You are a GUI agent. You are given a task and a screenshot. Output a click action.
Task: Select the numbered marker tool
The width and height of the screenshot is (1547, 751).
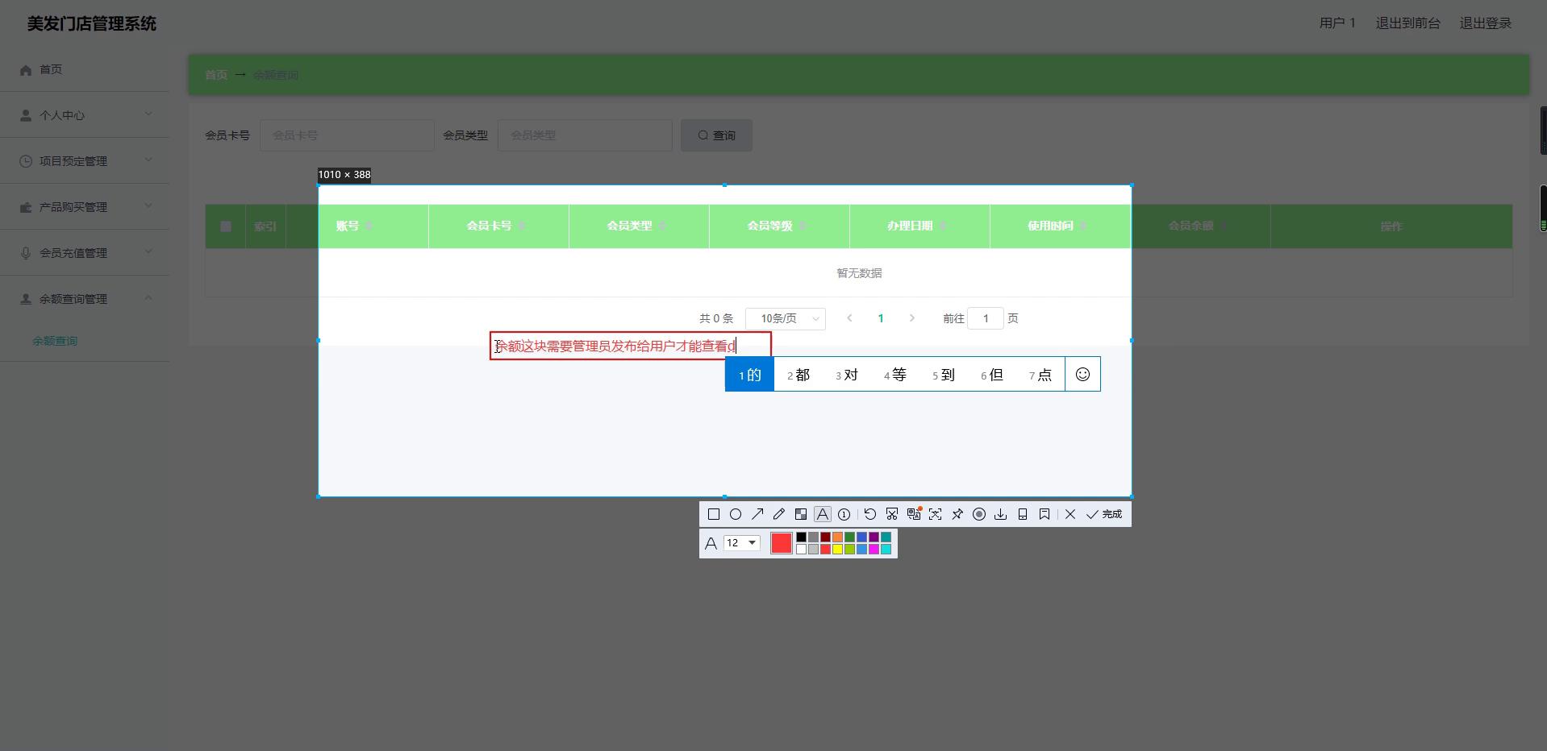click(844, 514)
